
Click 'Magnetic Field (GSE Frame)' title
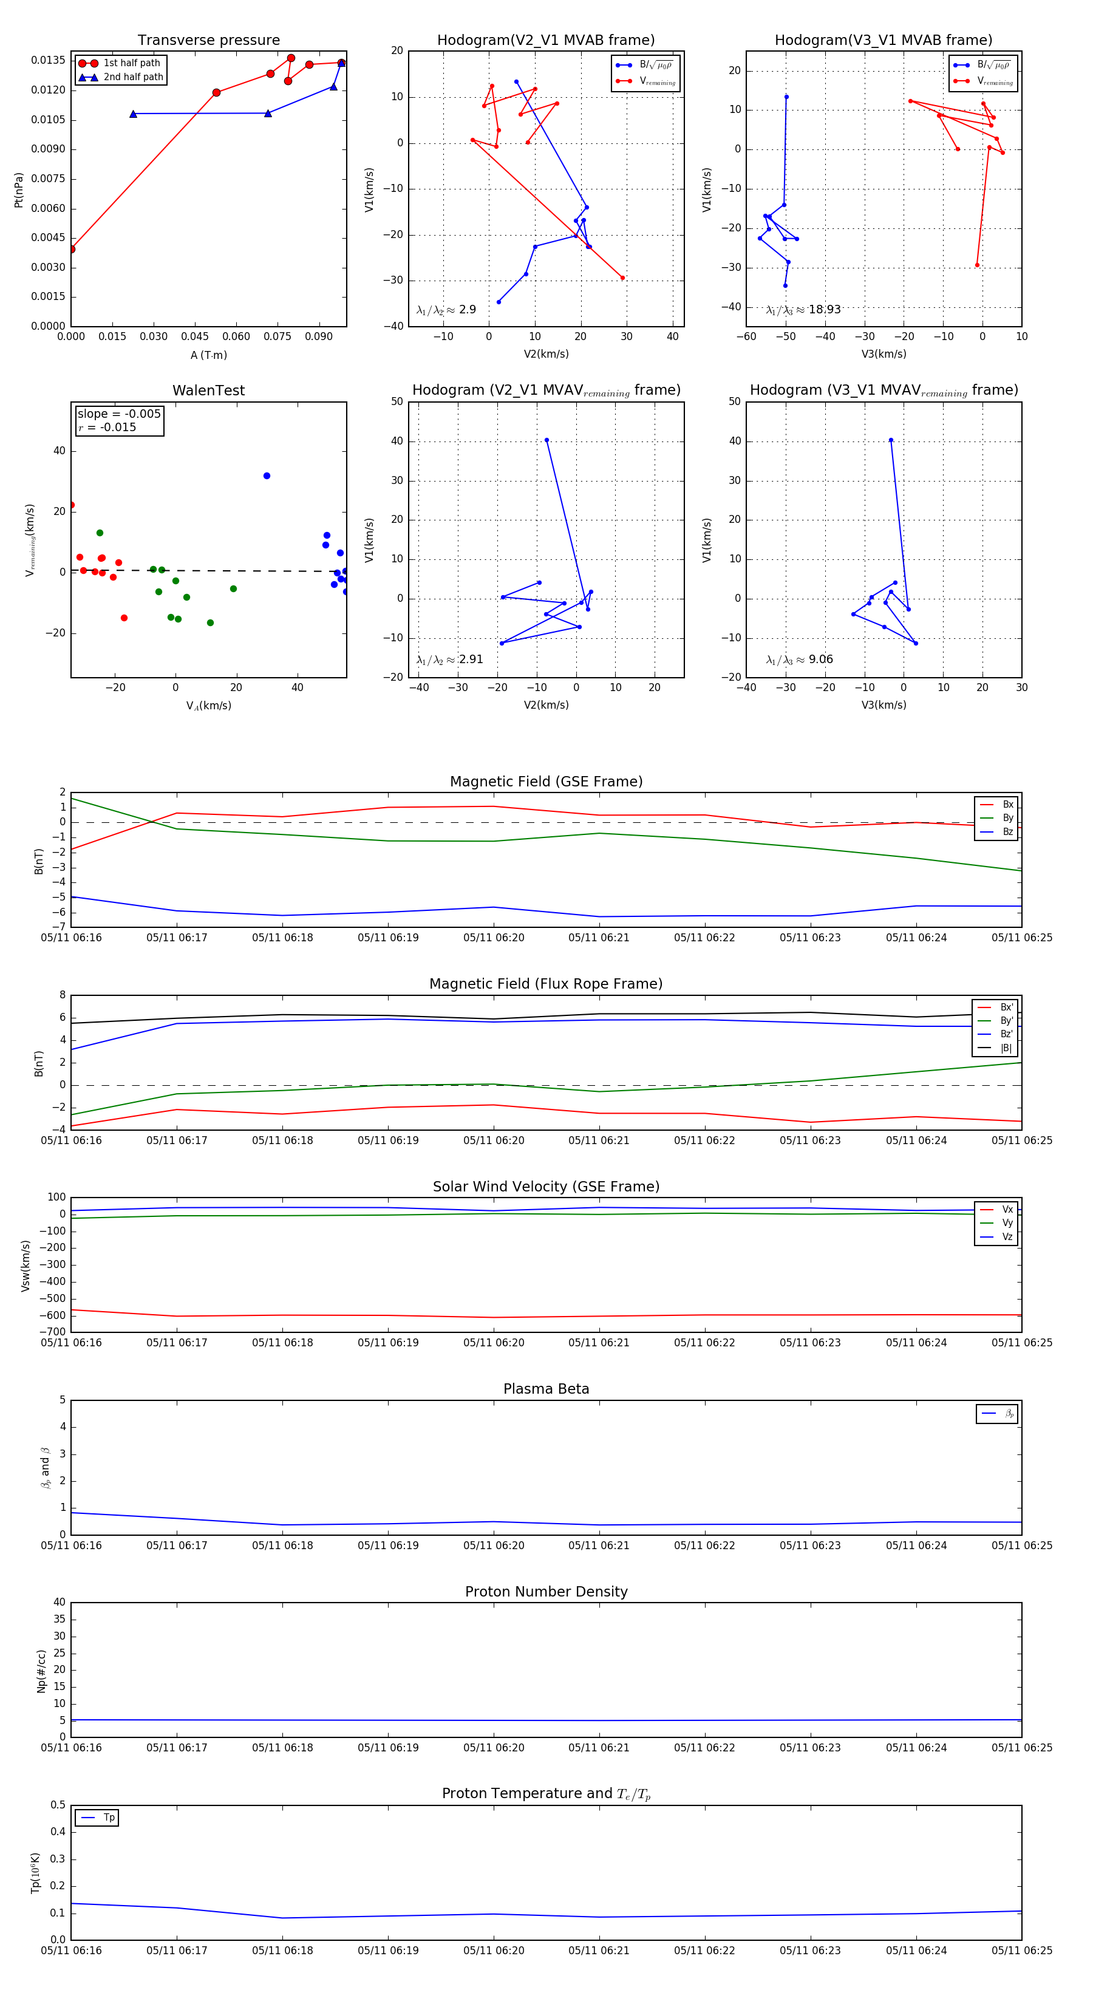point(546,782)
